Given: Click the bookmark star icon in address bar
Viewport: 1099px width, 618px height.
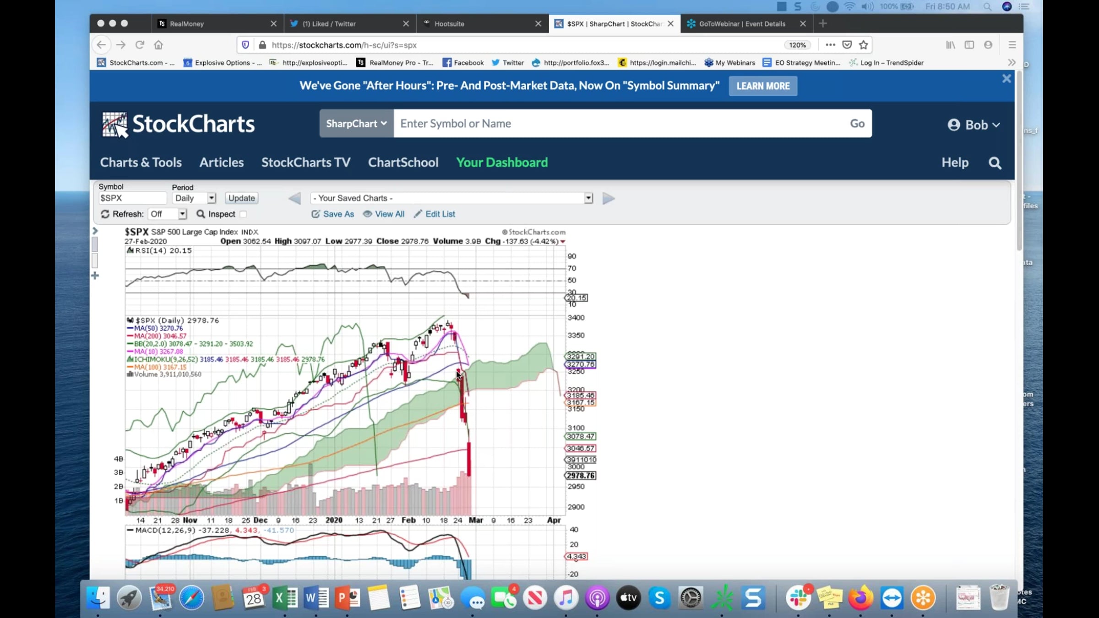Looking at the screenshot, I should pos(863,45).
